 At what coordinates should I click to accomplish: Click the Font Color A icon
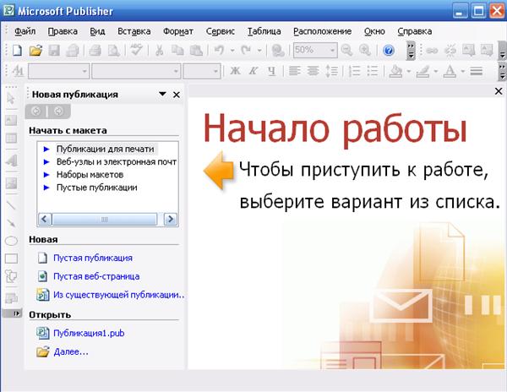click(450, 71)
